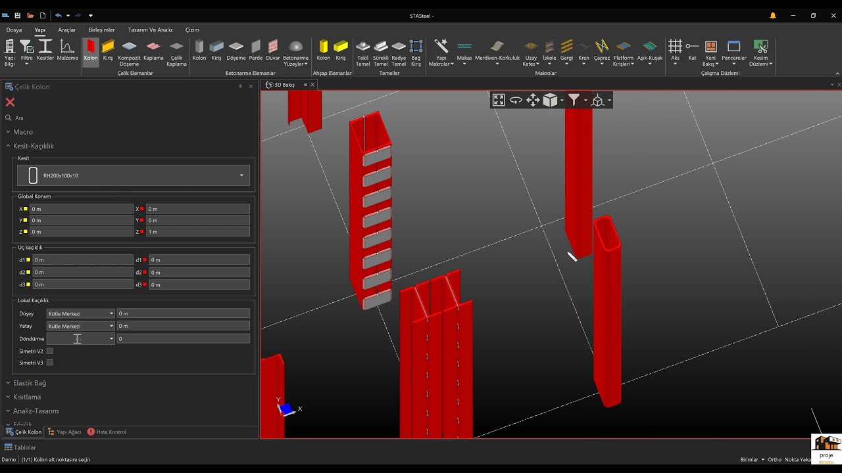Open Döndürme rotation dropdown
The width and height of the screenshot is (842, 473).
pos(80,338)
